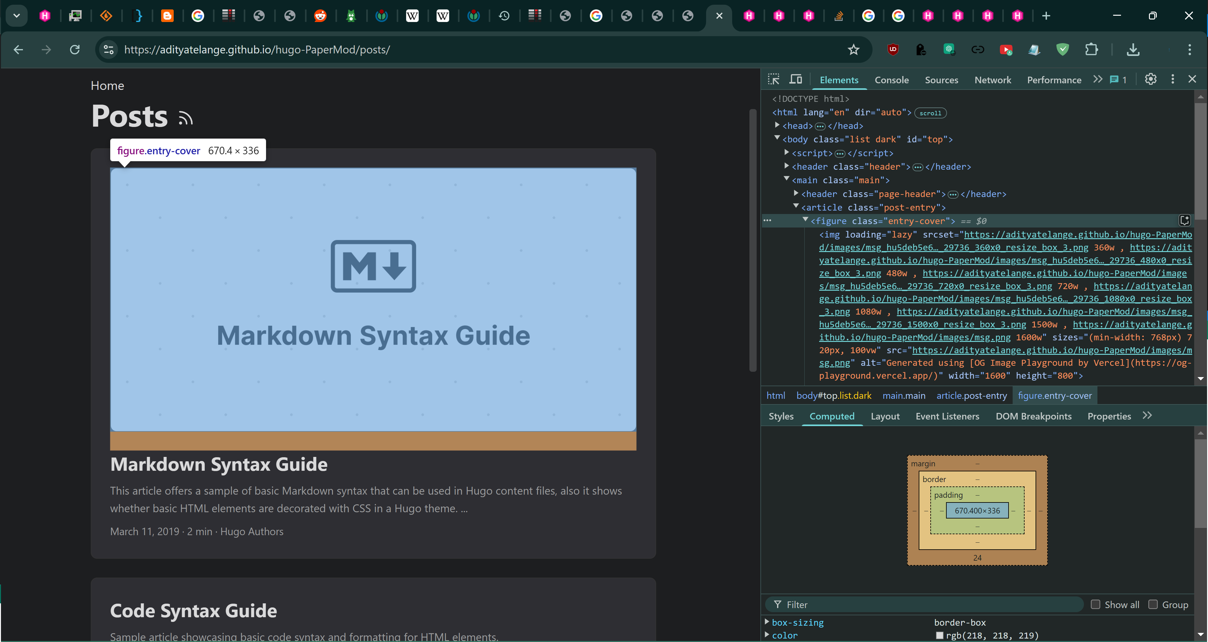
Task: Switch to the Styles pane
Action: pyautogui.click(x=781, y=416)
